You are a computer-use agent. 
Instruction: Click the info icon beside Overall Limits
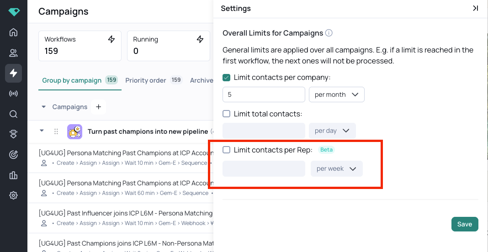[329, 33]
